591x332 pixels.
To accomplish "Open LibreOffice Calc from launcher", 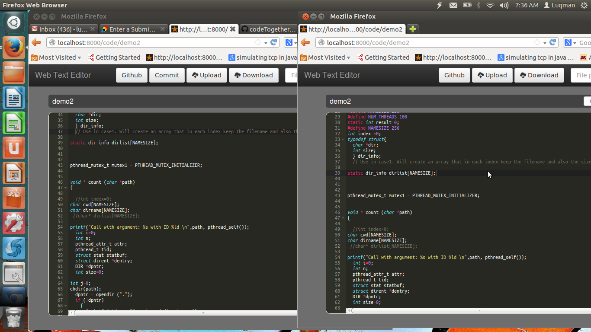I will [x=14, y=123].
